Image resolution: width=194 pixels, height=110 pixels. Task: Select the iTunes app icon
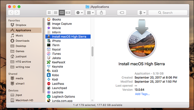[49, 54]
